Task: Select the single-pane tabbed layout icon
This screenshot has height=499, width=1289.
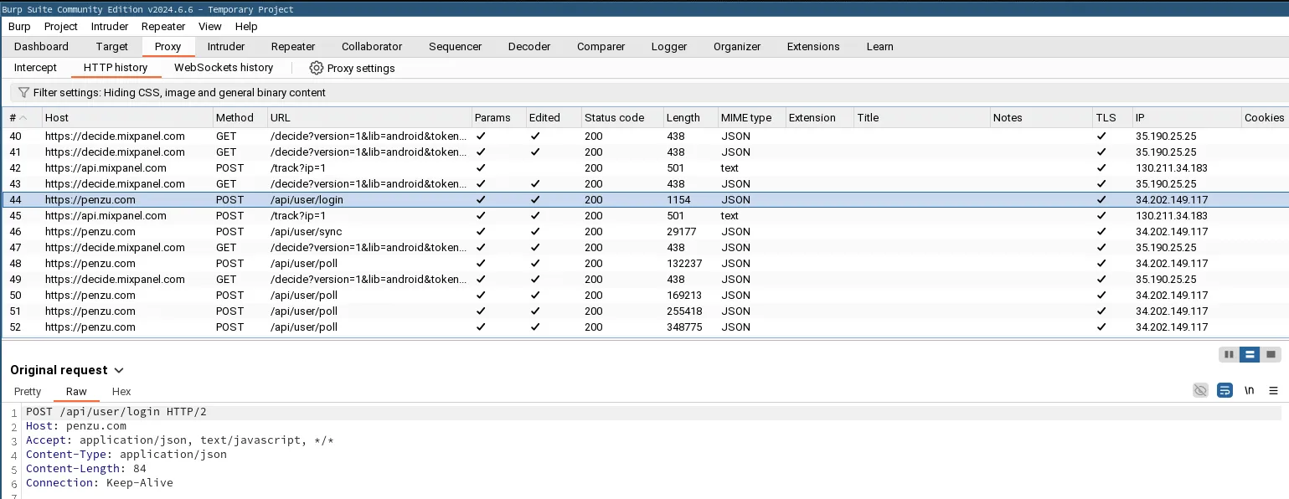Action: [x=1271, y=354]
